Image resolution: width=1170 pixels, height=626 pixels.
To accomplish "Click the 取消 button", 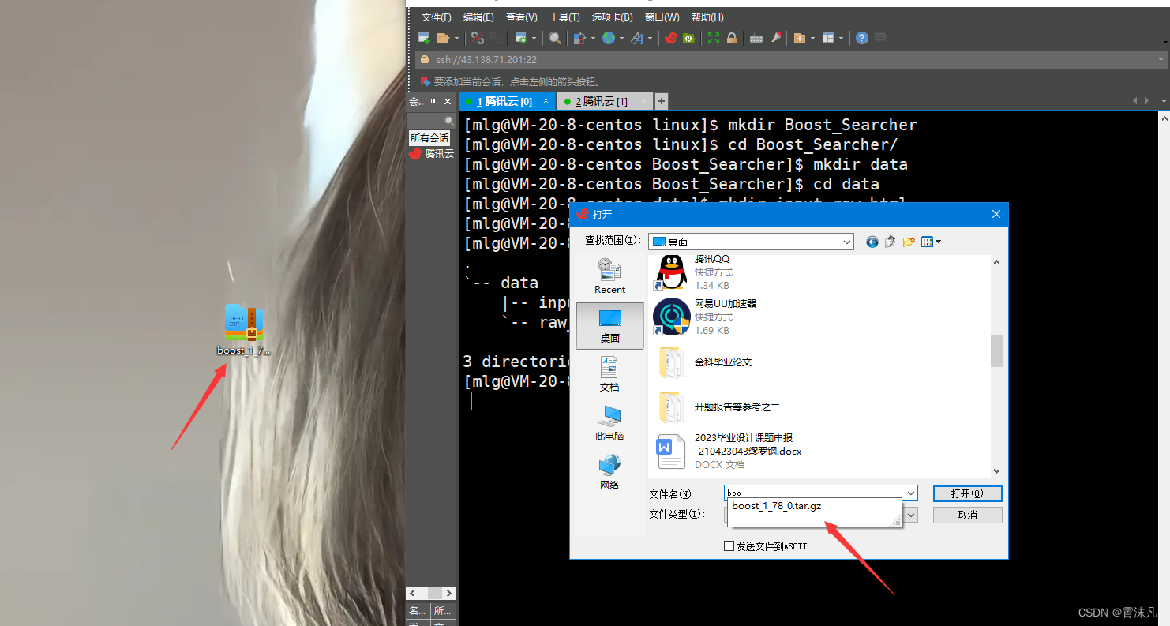I will [967, 515].
